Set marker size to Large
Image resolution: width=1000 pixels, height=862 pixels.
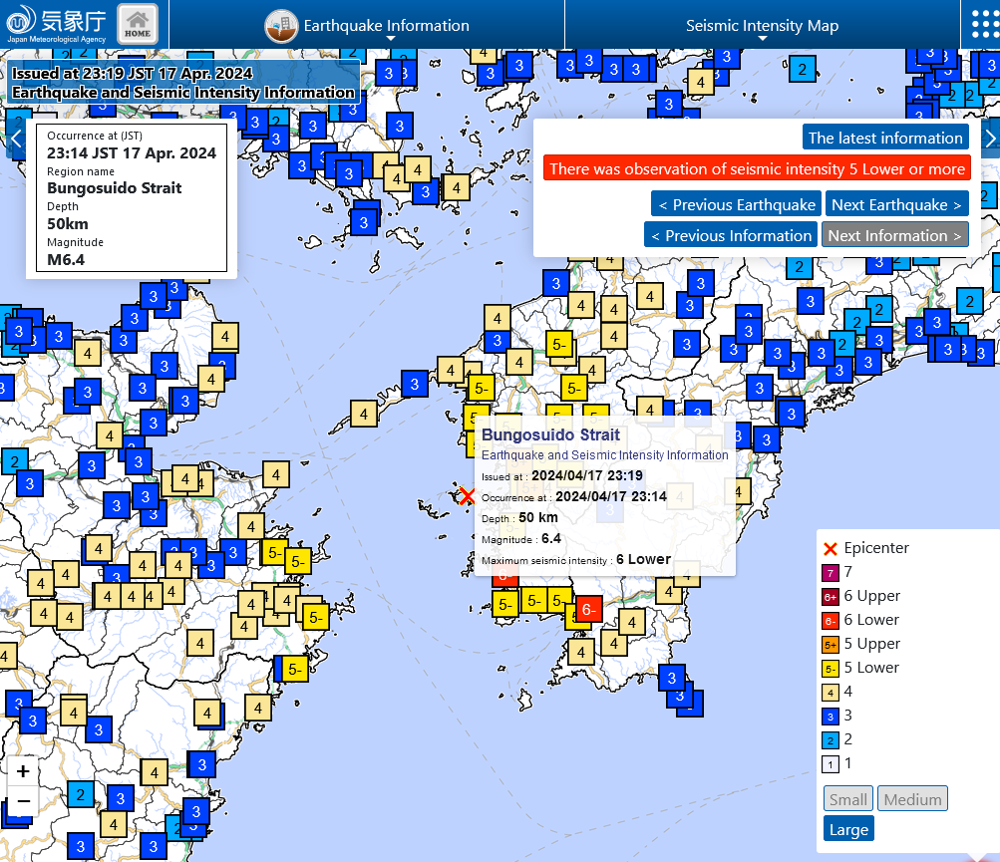(x=848, y=829)
